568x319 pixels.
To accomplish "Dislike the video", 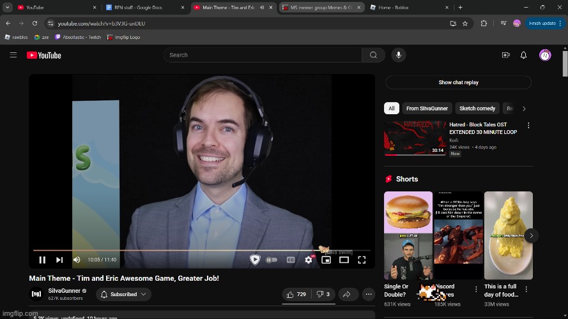I will pos(323,294).
